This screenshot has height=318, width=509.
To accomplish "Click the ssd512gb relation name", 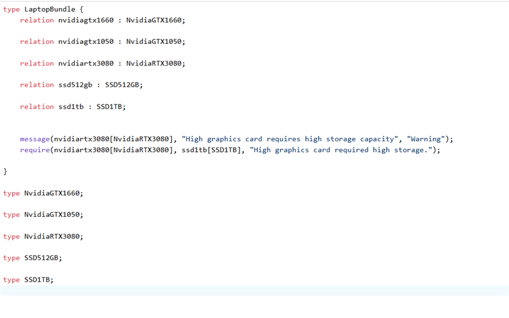I will (x=73, y=85).
